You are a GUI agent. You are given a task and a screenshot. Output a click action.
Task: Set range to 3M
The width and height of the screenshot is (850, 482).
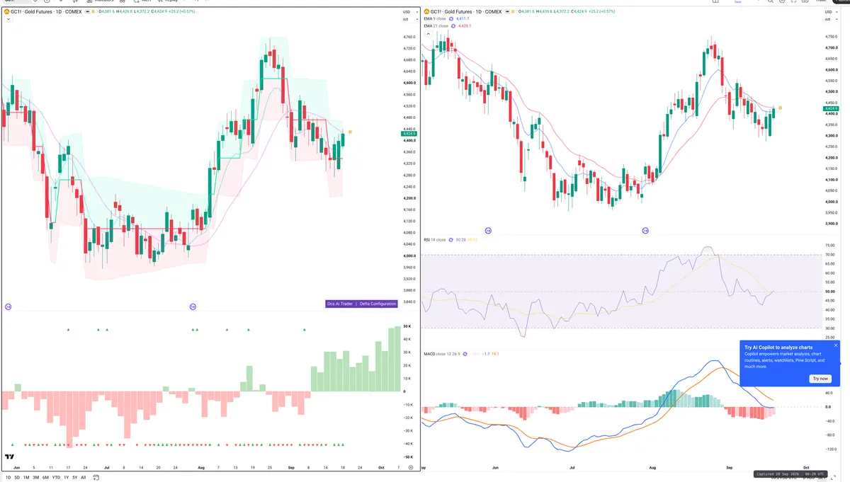pos(35,478)
